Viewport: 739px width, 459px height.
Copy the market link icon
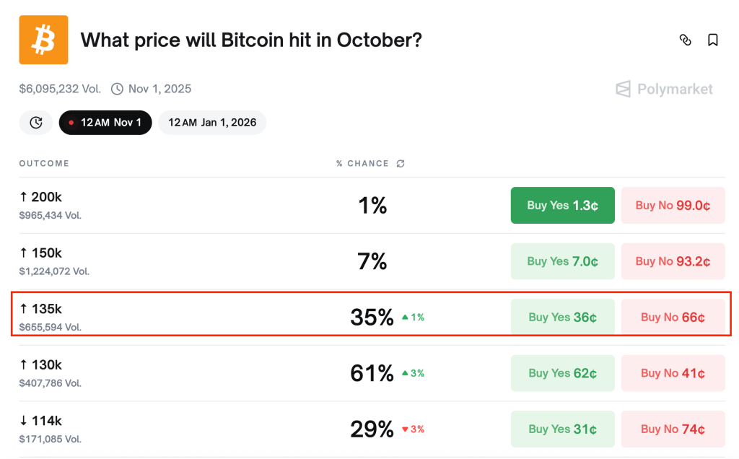pyautogui.click(x=686, y=40)
